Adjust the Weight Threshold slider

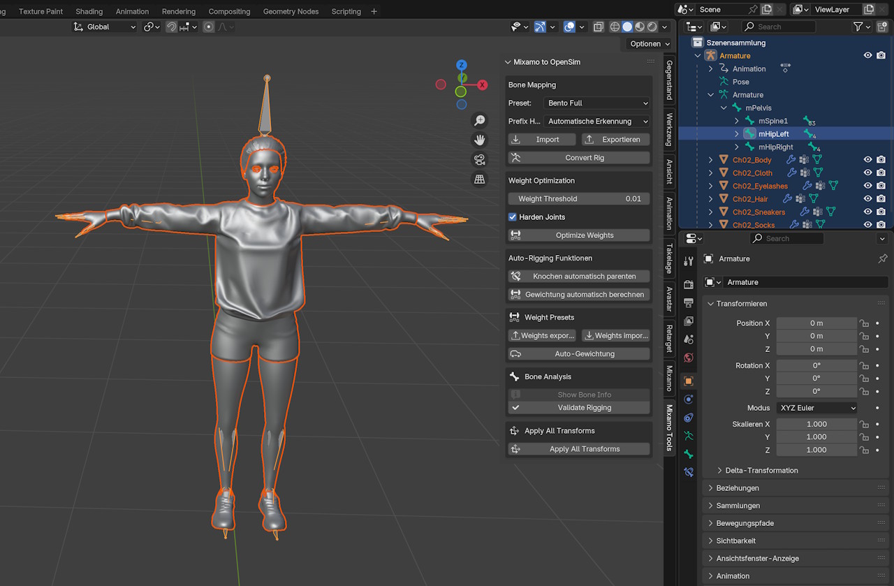(578, 199)
